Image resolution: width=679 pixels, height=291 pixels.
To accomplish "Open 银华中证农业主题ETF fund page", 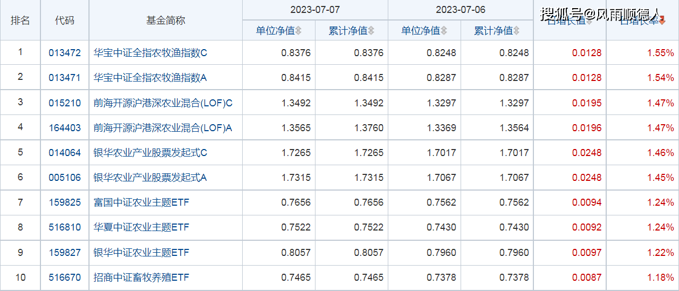I will 141,253.
